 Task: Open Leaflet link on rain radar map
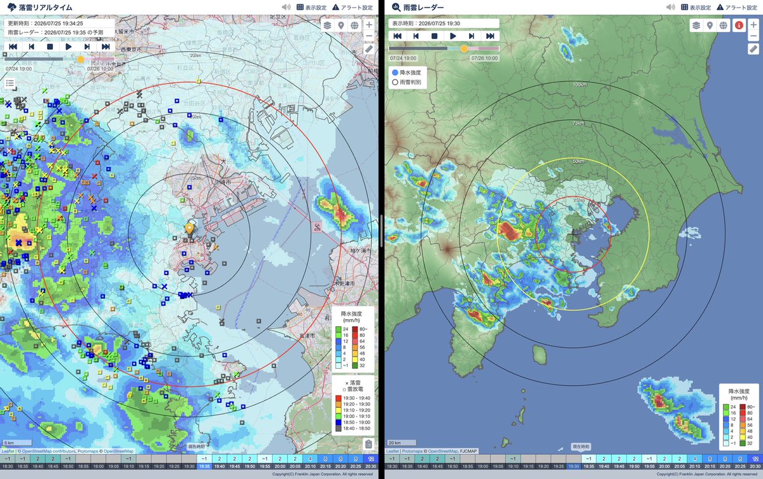(392, 451)
